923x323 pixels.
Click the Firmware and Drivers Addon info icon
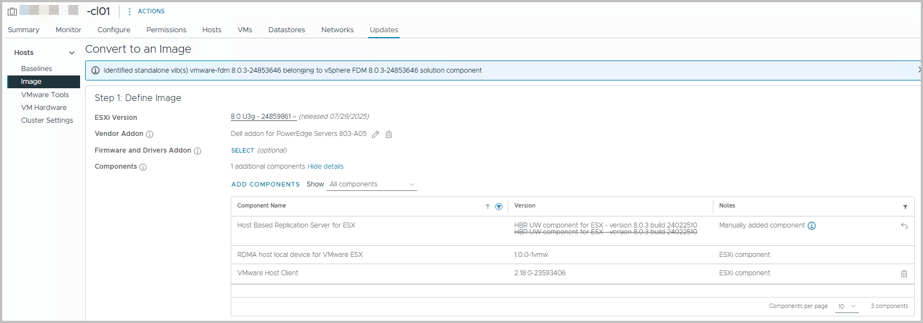[x=197, y=151]
